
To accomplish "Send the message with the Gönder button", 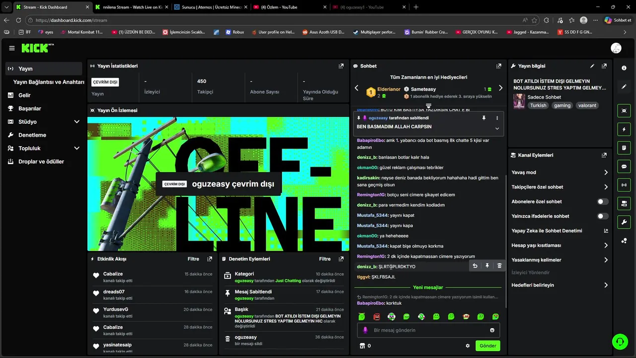I will point(487,346).
